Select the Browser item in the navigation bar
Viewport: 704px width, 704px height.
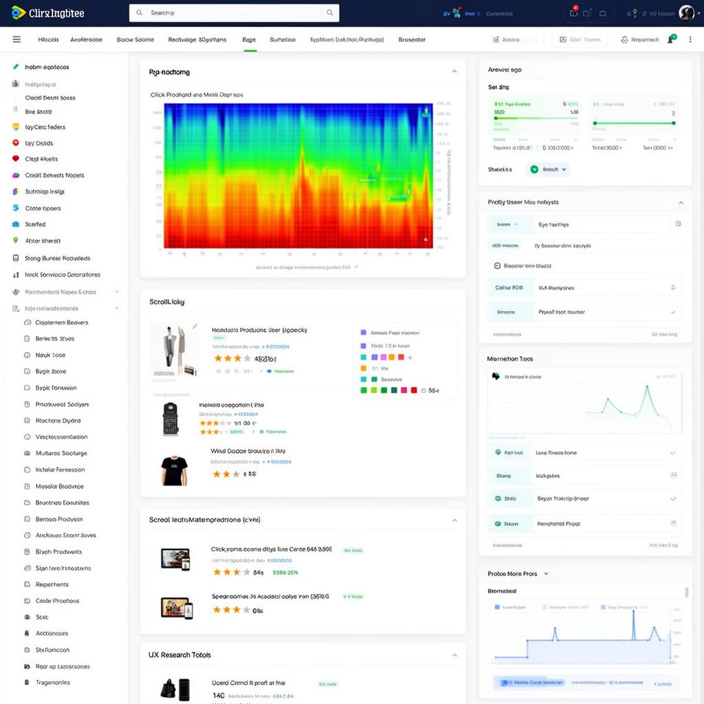coord(411,40)
